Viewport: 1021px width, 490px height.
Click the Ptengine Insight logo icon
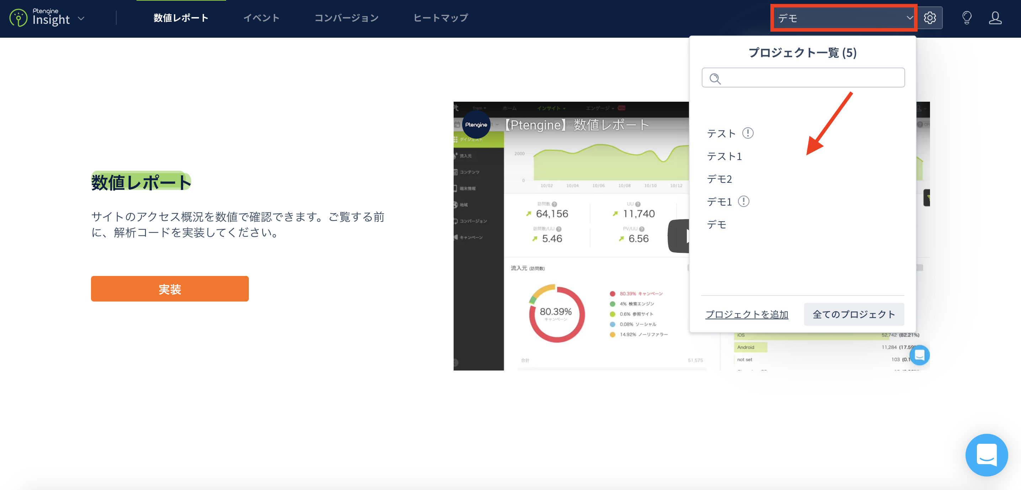[x=18, y=18]
